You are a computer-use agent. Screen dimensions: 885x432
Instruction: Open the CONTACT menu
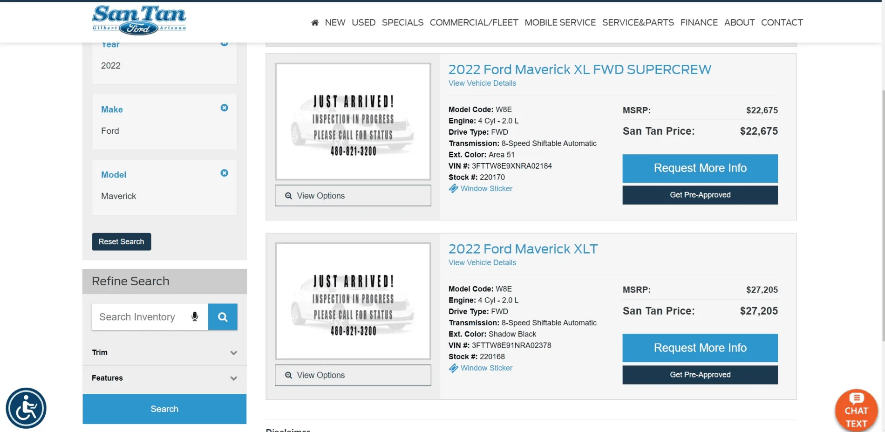(782, 22)
